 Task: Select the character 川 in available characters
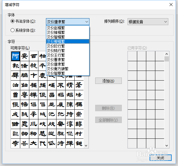point(34,124)
